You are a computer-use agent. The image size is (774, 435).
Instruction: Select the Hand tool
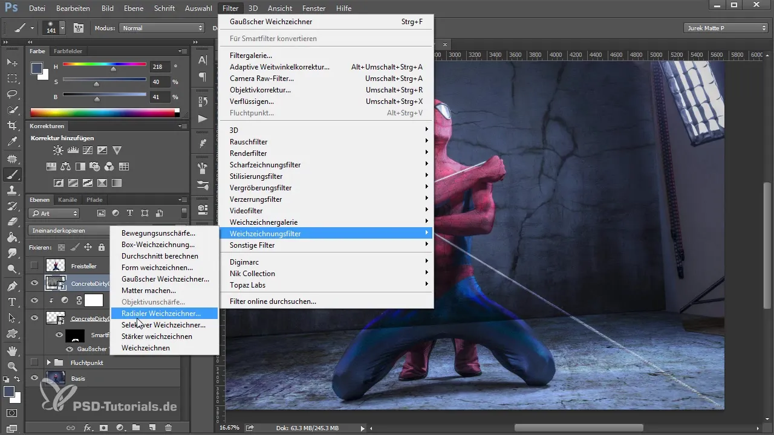coord(11,350)
